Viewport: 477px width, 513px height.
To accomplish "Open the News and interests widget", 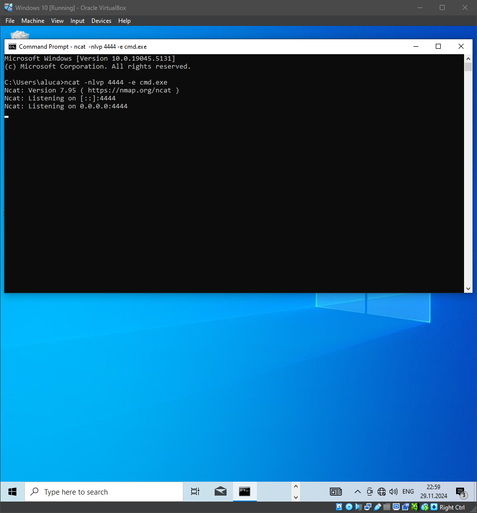I will (x=336, y=492).
